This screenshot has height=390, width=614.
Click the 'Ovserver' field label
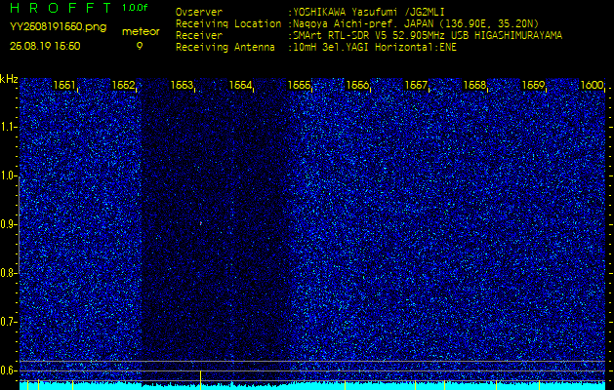coord(199,12)
